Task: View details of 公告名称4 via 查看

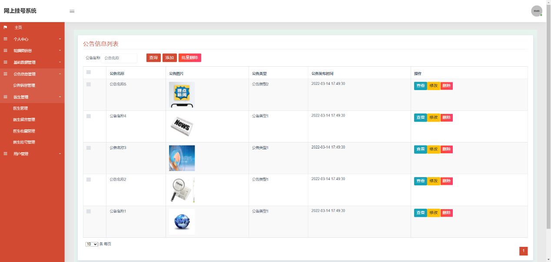Action: pos(421,117)
